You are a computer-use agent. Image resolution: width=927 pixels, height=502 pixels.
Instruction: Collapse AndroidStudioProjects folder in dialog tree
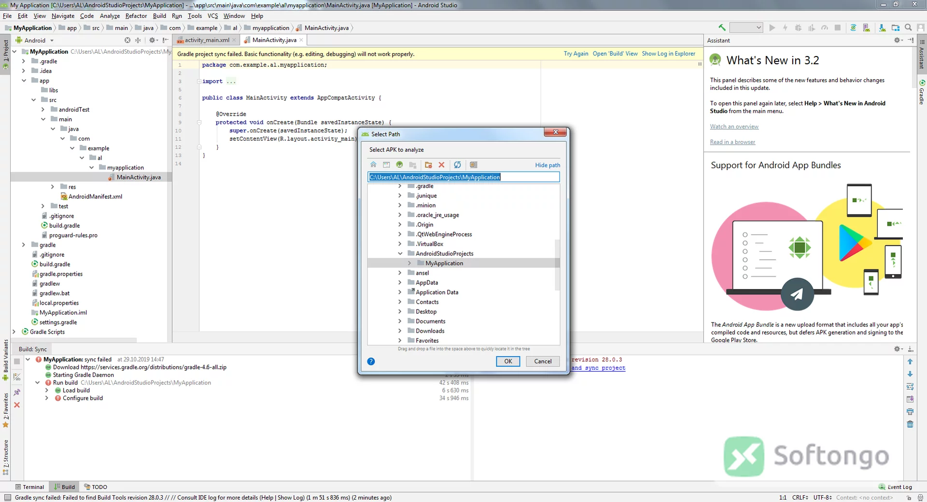tap(400, 253)
